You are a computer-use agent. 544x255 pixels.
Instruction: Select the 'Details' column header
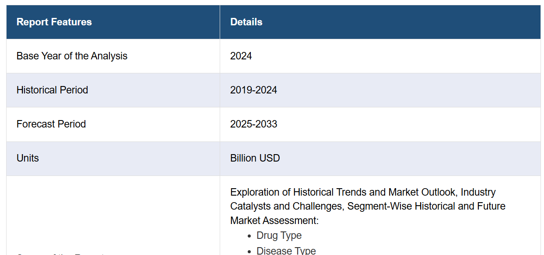coord(380,22)
